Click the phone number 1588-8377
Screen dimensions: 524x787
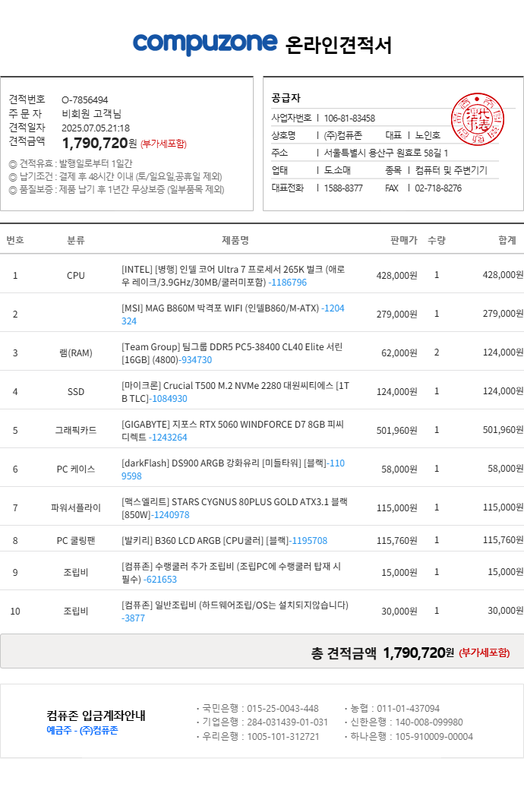point(343,188)
